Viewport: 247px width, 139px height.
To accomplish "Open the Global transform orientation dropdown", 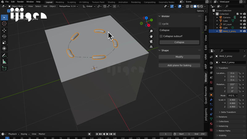I will pyautogui.click(x=89, y=6).
